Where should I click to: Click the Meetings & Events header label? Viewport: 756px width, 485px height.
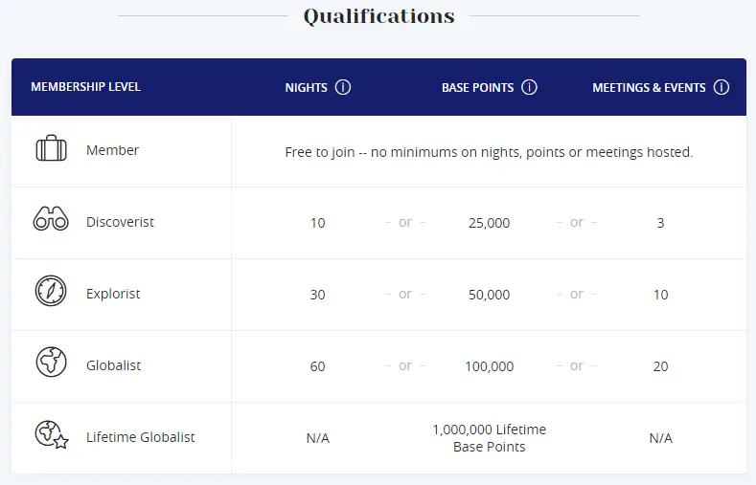click(649, 88)
